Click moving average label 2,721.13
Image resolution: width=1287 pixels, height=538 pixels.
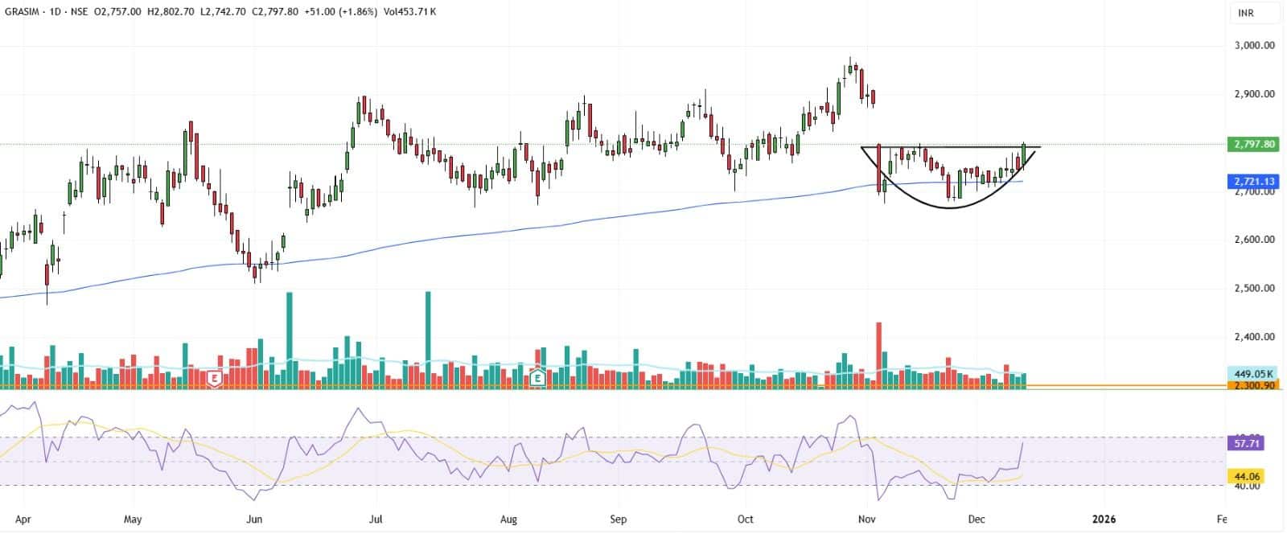coord(1254,182)
